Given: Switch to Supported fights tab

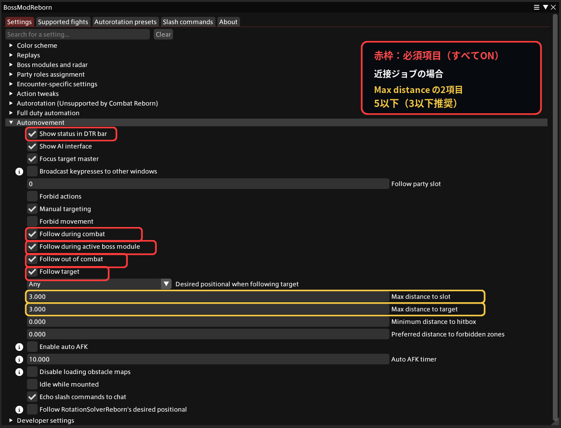Looking at the screenshot, I should (x=63, y=22).
